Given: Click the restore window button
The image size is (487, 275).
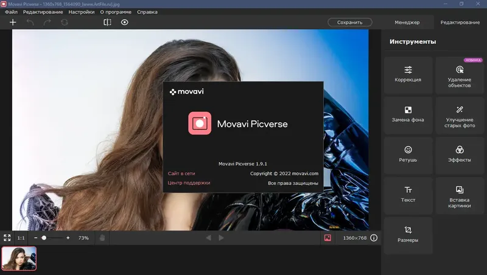Looking at the screenshot, I should click(461, 4).
